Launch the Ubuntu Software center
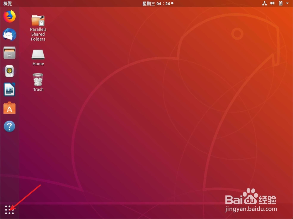This screenshot has height=219, width=293. 9,108
